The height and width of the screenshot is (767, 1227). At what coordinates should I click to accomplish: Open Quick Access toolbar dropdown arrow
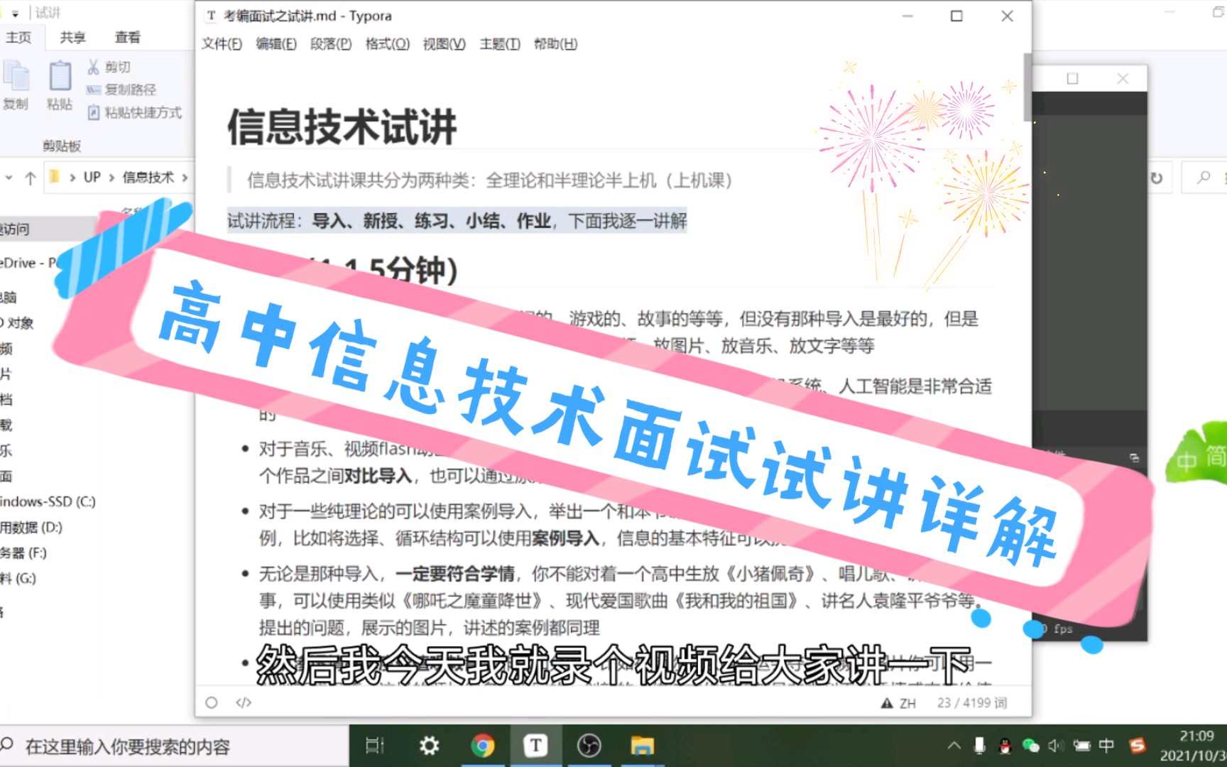click(16, 15)
